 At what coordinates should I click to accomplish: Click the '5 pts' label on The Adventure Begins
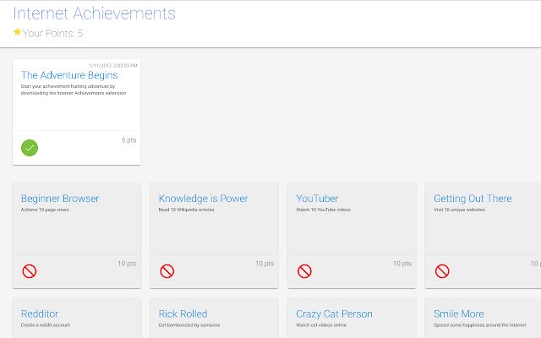pyautogui.click(x=128, y=140)
